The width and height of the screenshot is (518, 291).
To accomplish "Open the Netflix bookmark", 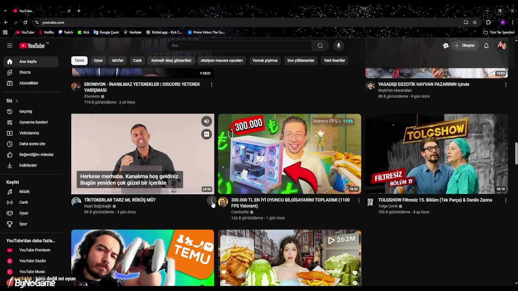I will (x=46, y=32).
